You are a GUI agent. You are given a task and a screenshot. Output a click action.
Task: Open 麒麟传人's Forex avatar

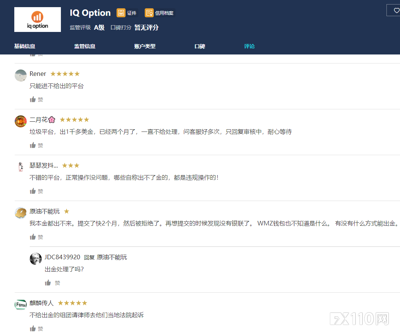coord(21,305)
